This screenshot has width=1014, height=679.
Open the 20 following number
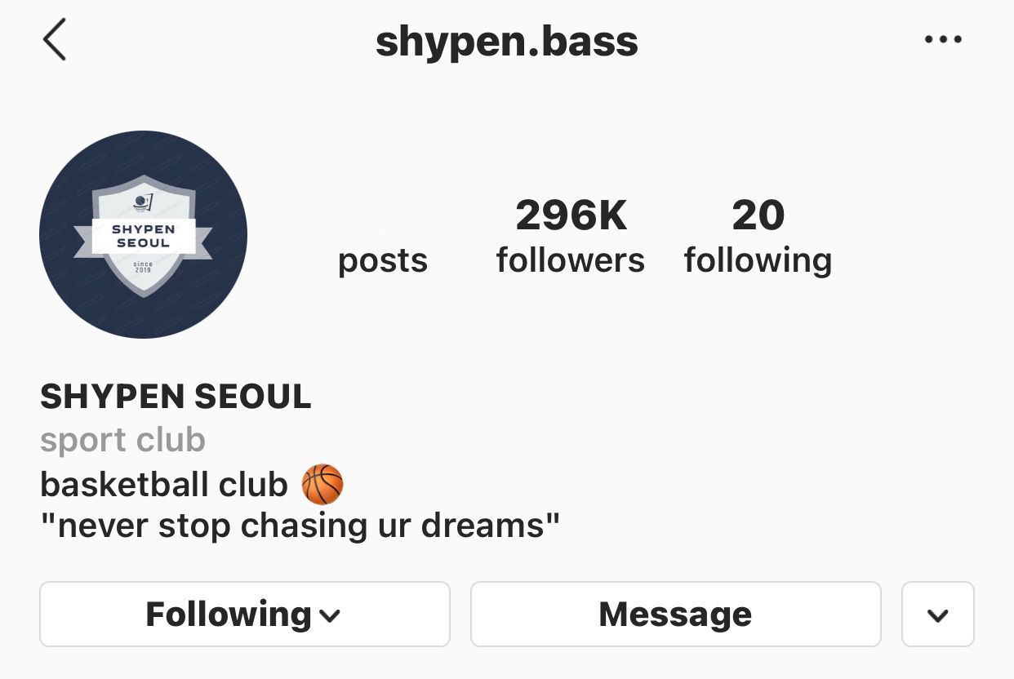[x=758, y=215]
